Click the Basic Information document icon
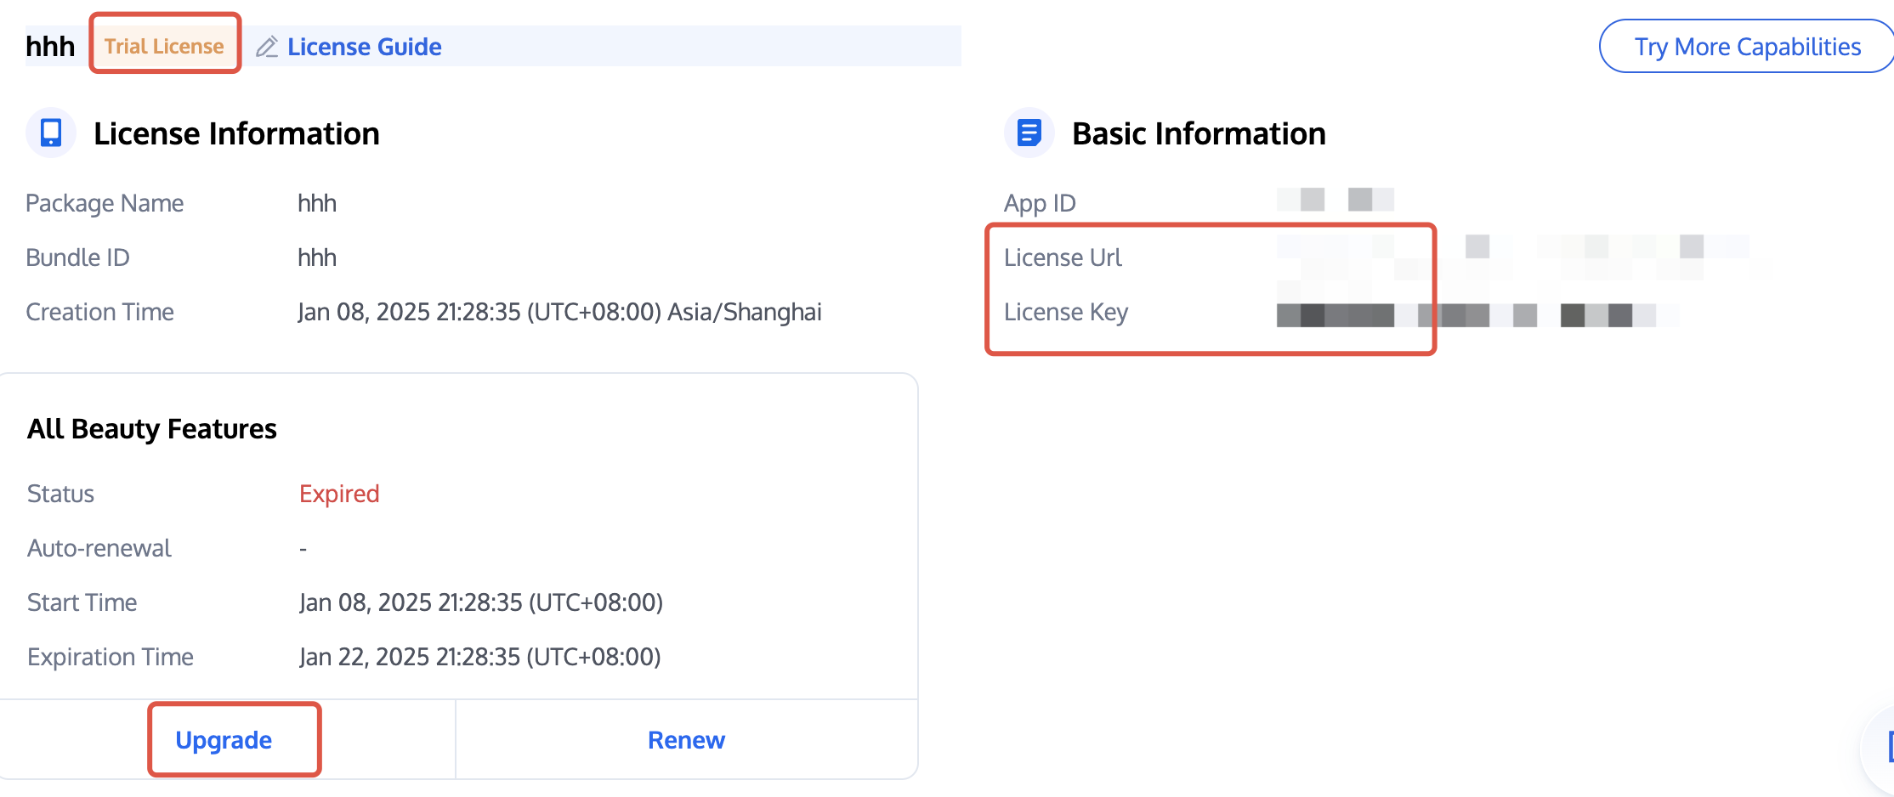The height and width of the screenshot is (797, 1894). 1029,133
